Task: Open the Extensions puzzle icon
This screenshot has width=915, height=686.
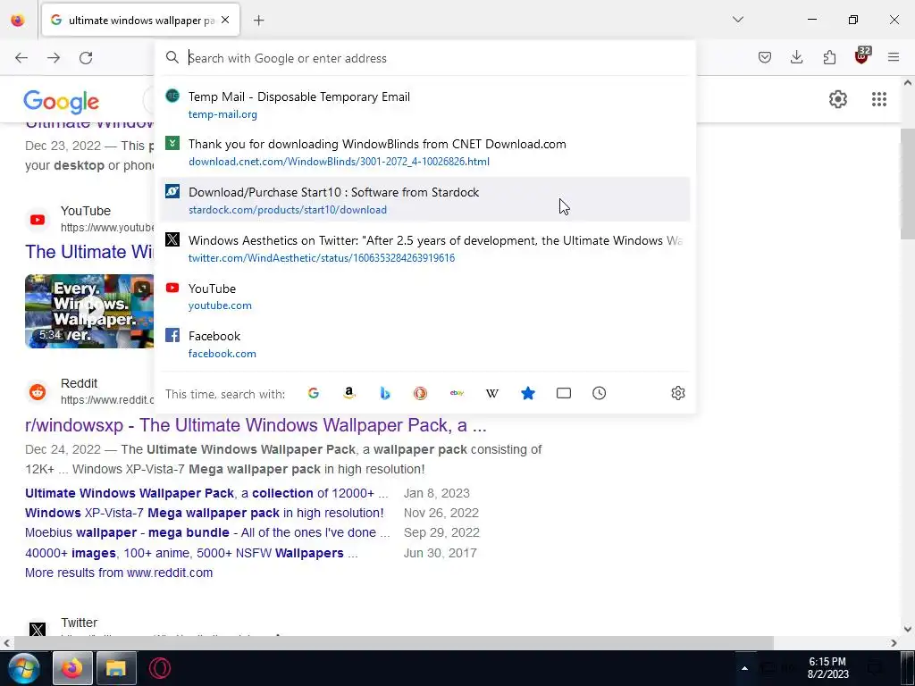Action: pyautogui.click(x=829, y=57)
